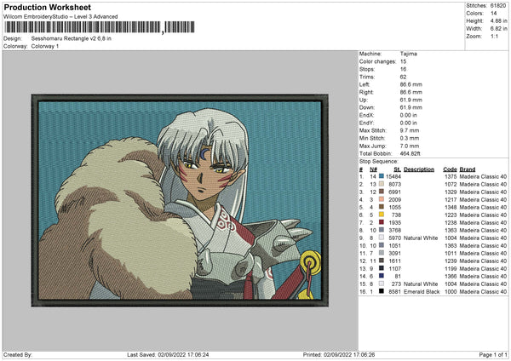Viewport: 511px width, 361px height.
Task: Click the 'EndX:' label
Action: click(366, 115)
